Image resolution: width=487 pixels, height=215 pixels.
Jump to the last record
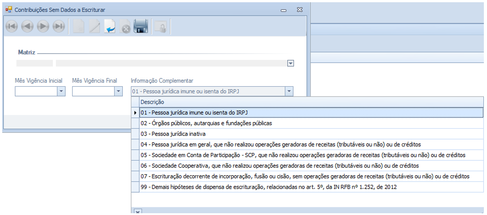pyautogui.click(x=59, y=27)
